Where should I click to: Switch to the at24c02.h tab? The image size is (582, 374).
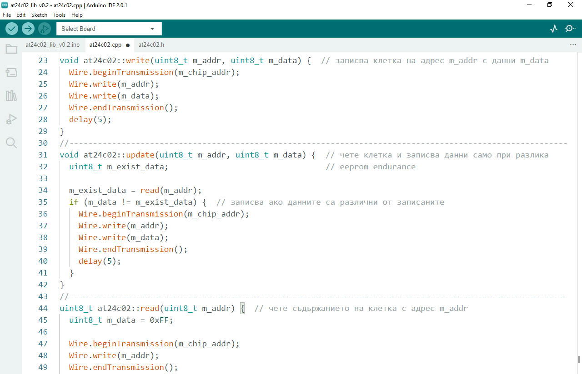coord(151,45)
